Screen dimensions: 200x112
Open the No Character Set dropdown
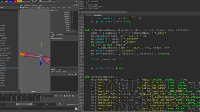tap(72, 104)
